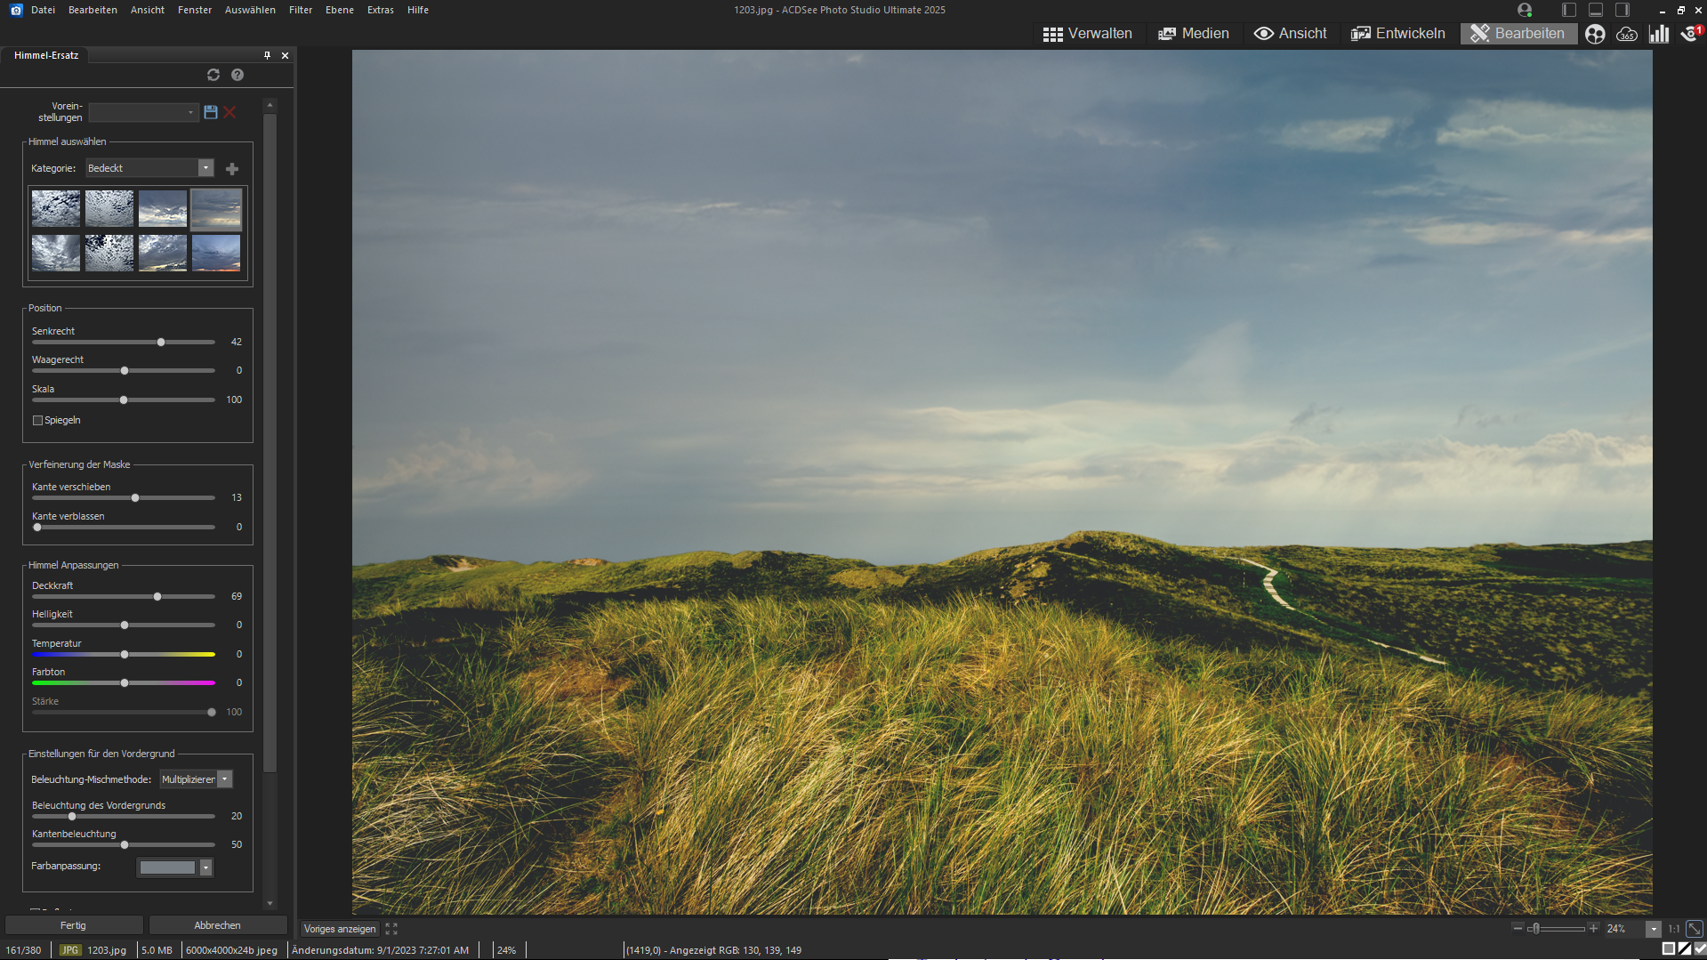Open help for the Himmel-Ersatz panel
This screenshot has width=1707, height=960.
[x=238, y=75]
